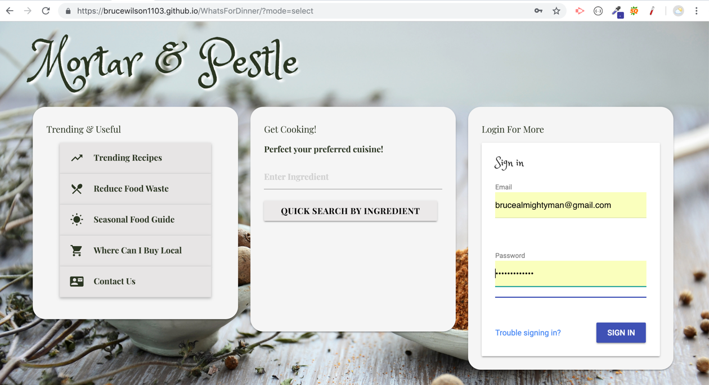
Task: Click the contact card icon
Action: [77, 282]
